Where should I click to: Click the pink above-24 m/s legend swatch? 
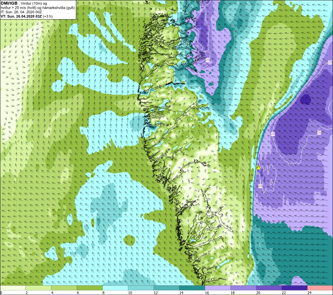click(320, 288)
